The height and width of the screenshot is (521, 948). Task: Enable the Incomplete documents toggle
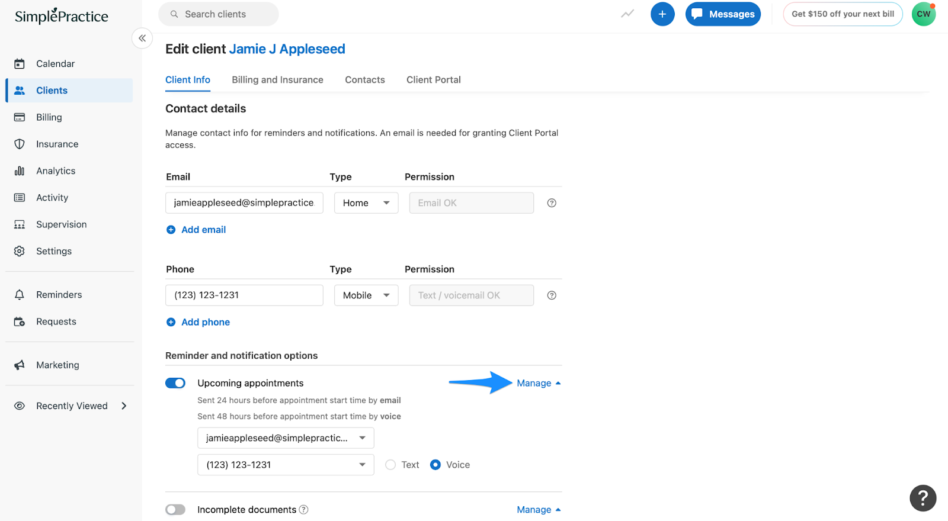coord(175,510)
